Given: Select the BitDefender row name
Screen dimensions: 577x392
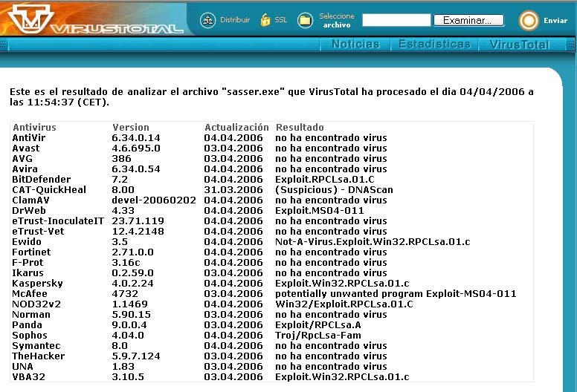Looking at the screenshot, I should (x=41, y=179).
